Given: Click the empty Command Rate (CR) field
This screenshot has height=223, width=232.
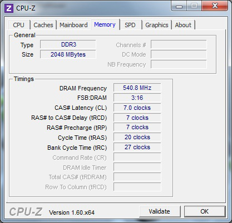Looking at the screenshot, I should coord(137,157).
